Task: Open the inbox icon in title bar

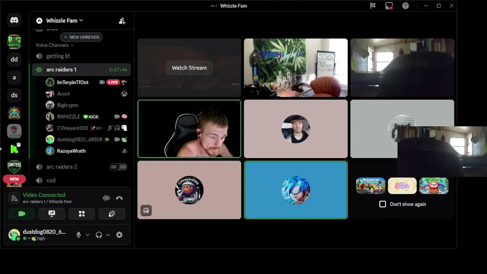Action: pyautogui.click(x=389, y=6)
